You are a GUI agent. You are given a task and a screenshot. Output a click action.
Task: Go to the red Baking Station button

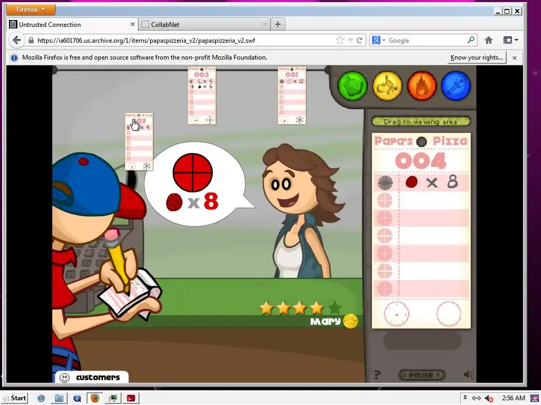point(421,86)
